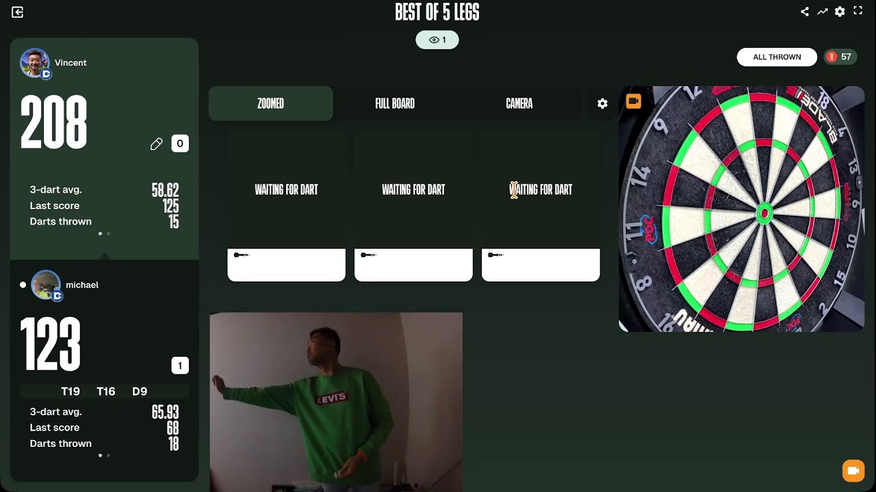
Task: Open the top-right settings gear
Action: point(840,12)
